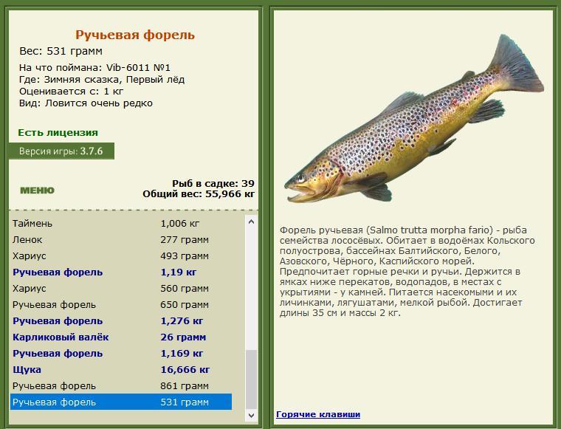Viewport: 561px width, 429px height.
Task: Click the Общий вес: 55,966 кг total
Action: click(199, 194)
